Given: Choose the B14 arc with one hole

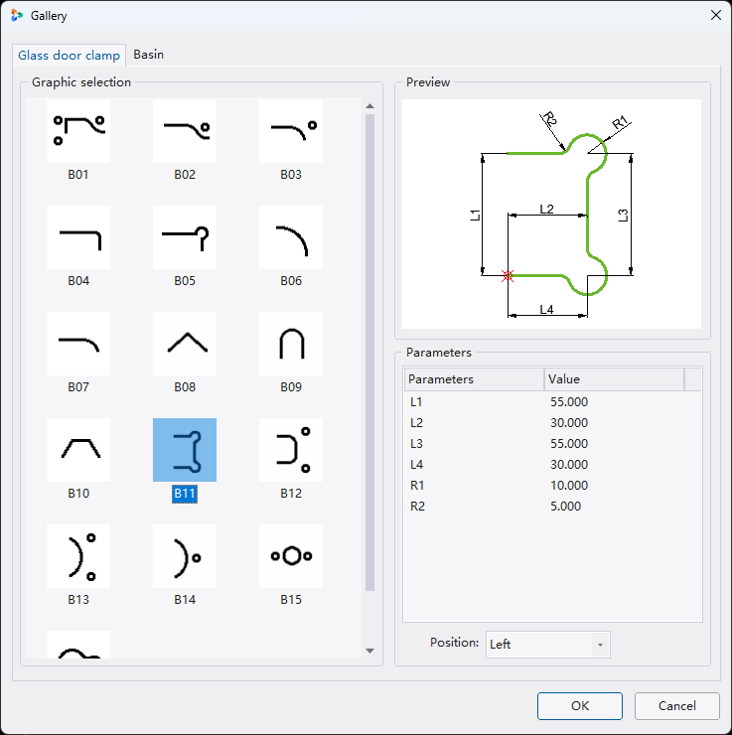Looking at the screenshot, I should click(185, 556).
